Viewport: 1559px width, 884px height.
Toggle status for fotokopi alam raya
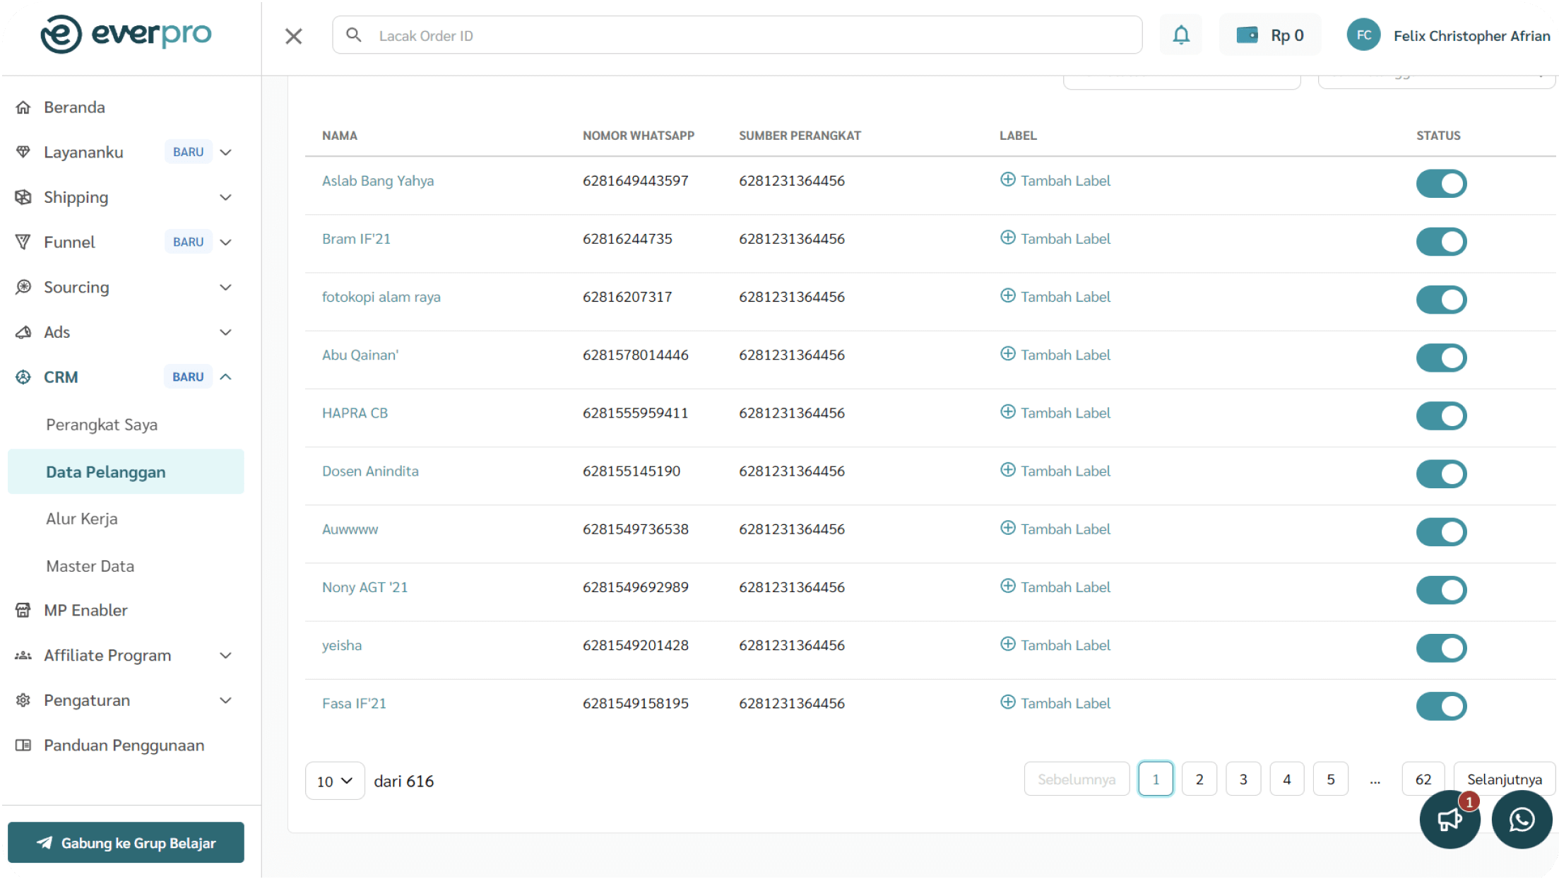tap(1441, 300)
